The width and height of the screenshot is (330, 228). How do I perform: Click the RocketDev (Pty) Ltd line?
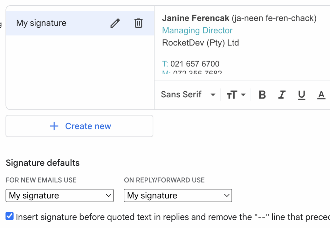click(200, 43)
